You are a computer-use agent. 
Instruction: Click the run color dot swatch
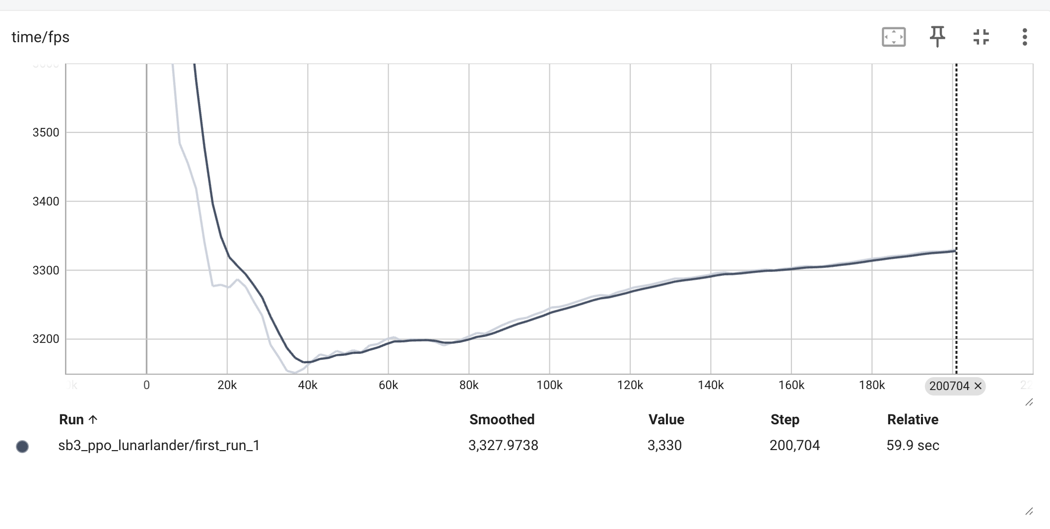22,446
